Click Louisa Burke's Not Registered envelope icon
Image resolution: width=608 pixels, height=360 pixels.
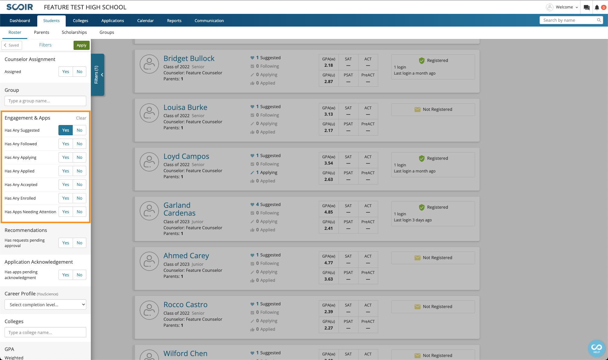[418, 109]
